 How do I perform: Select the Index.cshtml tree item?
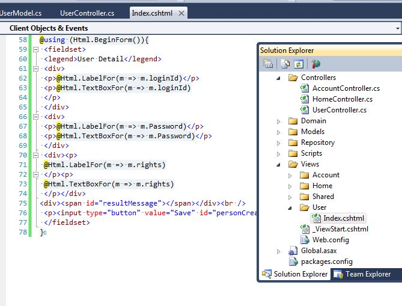click(344, 218)
